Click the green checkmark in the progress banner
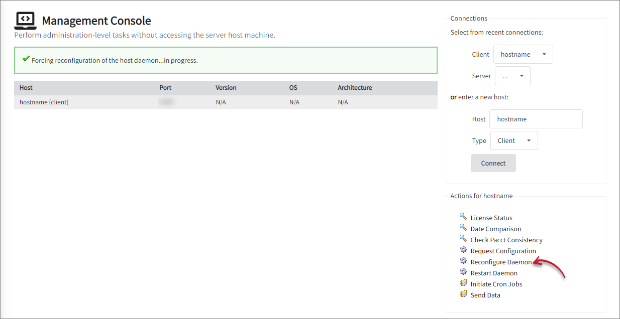Screen dimensions: 620x319 [x=26, y=59]
